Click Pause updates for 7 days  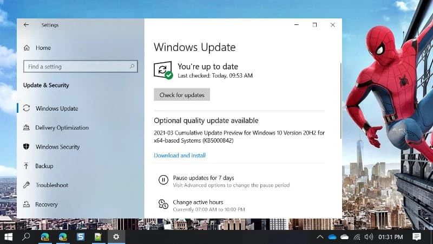pos(204,178)
